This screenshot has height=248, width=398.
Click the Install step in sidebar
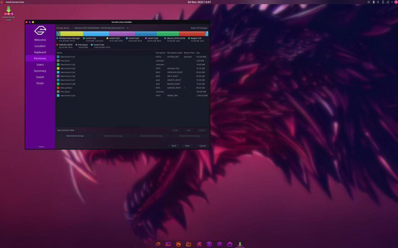(x=40, y=77)
